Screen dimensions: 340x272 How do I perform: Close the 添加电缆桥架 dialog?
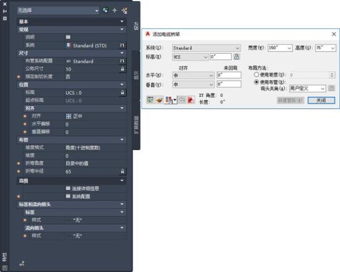334,34
